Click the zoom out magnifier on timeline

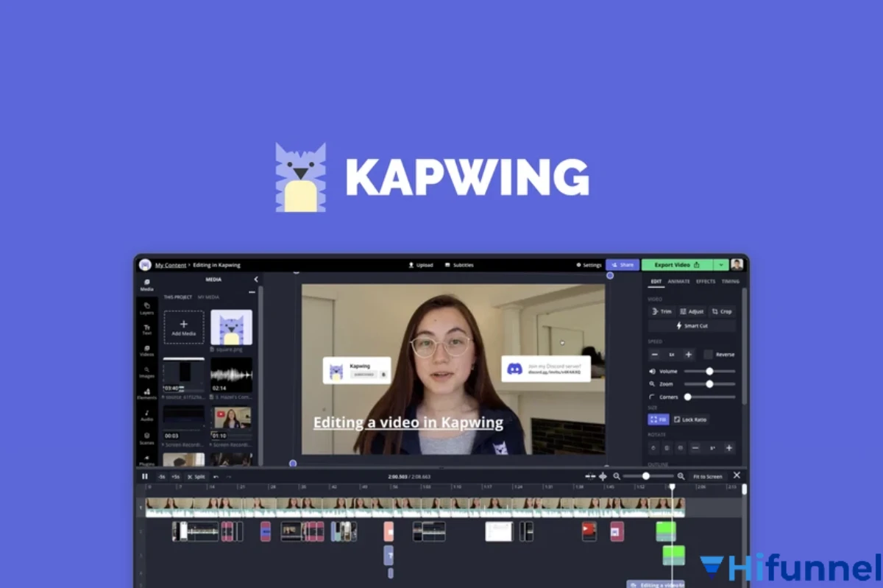click(617, 476)
